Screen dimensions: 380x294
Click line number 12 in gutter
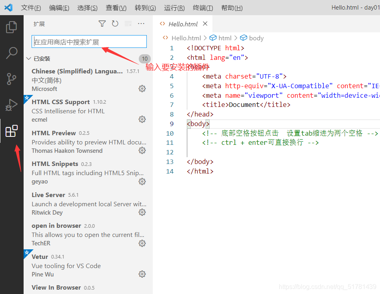click(x=170, y=152)
